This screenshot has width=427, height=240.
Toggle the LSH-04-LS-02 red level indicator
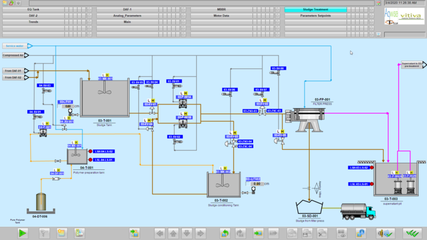coord(90,151)
